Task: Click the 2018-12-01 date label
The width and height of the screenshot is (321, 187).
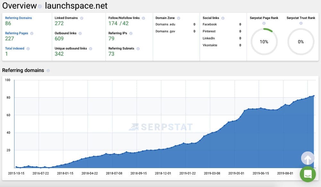Action: point(163,173)
